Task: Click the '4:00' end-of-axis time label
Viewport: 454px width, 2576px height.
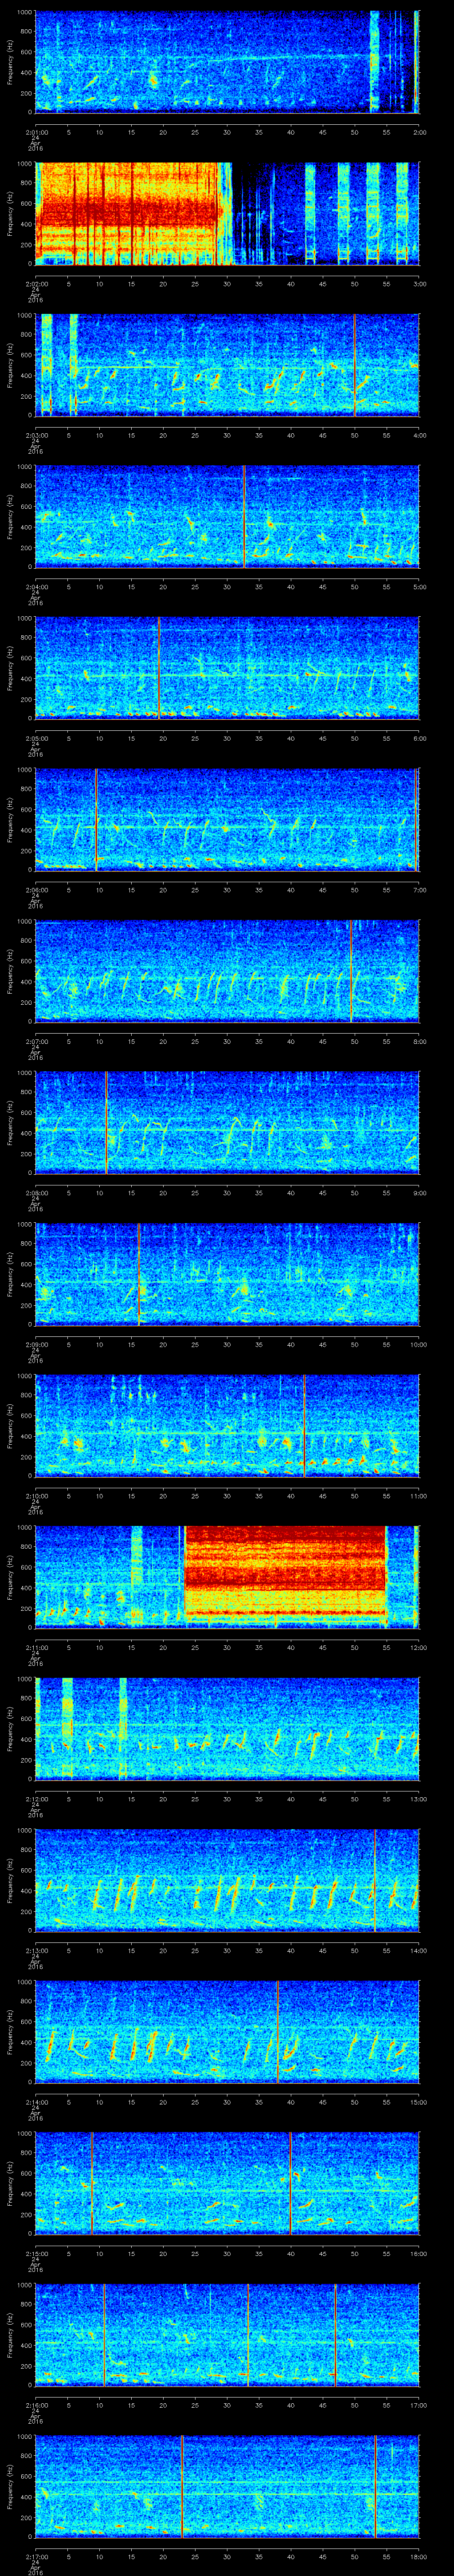Action: tap(419, 435)
